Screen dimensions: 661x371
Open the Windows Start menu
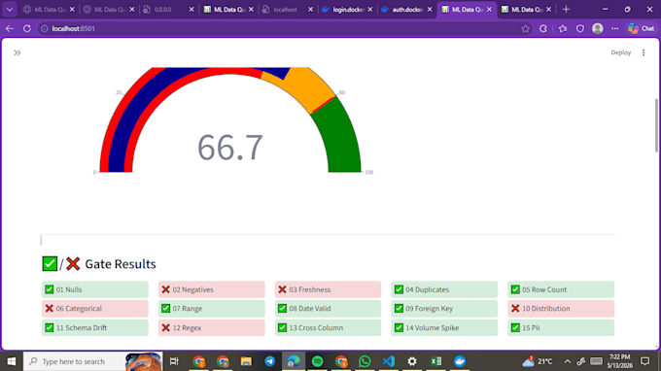[12, 361]
